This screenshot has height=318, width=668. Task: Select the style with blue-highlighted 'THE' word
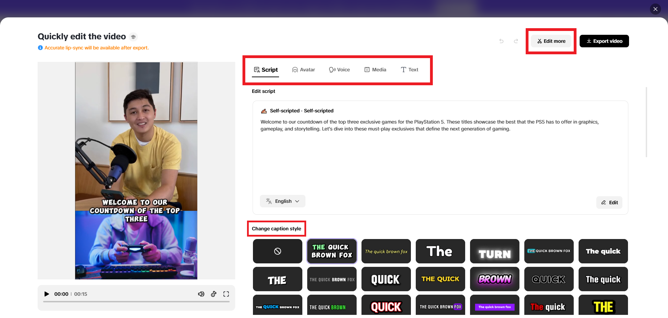pyautogui.click(x=549, y=251)
